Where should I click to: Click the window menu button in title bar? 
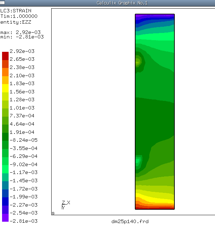click(x=2, y=2)
